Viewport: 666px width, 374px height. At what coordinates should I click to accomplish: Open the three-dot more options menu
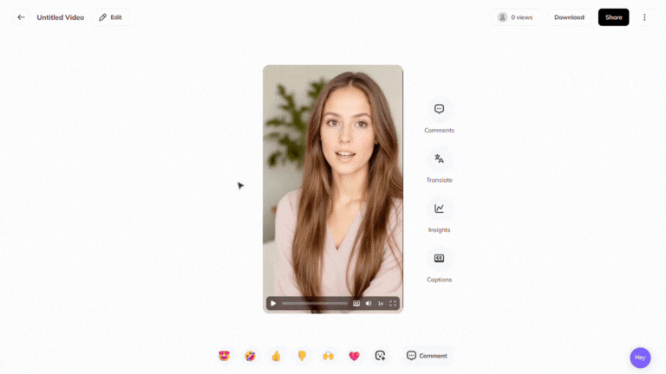tap(644, 17)
